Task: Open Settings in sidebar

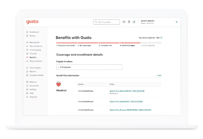Action: point(33,89)
